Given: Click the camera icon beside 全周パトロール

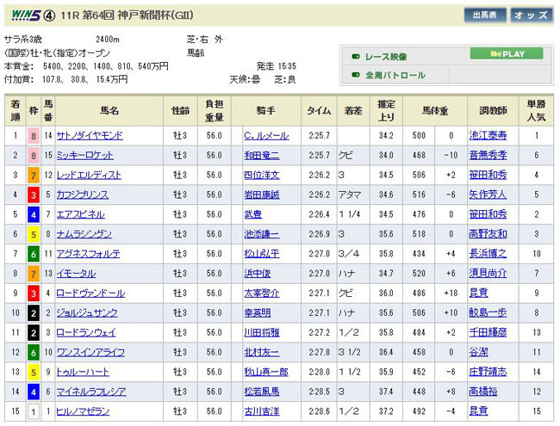Looking at the screenshot, I should (x=355, y=76).
